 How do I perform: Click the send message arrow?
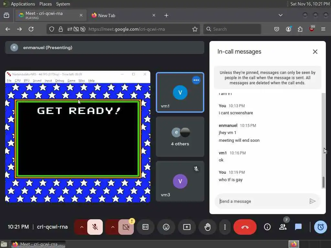click(x=312, y=201)
